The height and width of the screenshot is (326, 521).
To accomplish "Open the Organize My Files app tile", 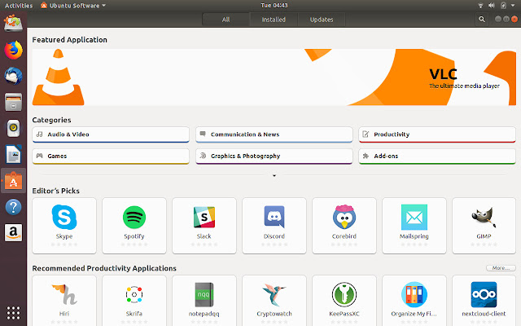I will (x=414, y=301).
